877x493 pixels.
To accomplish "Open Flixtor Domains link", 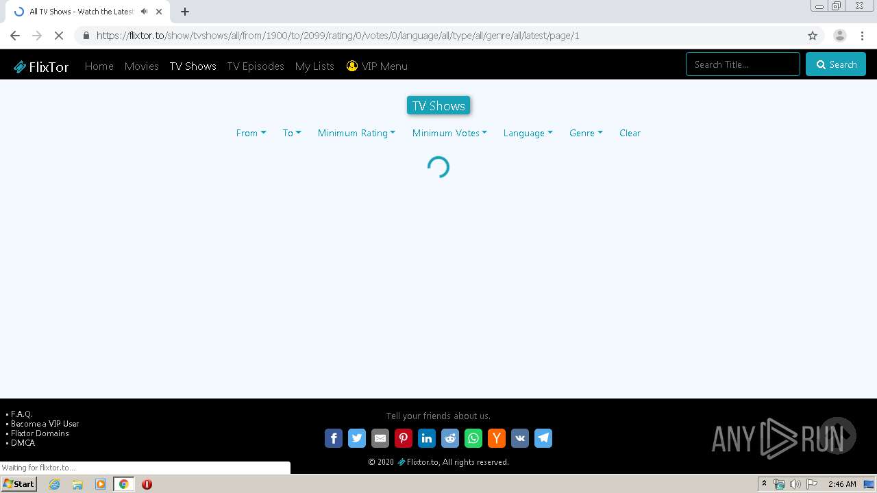I will 40,433.
